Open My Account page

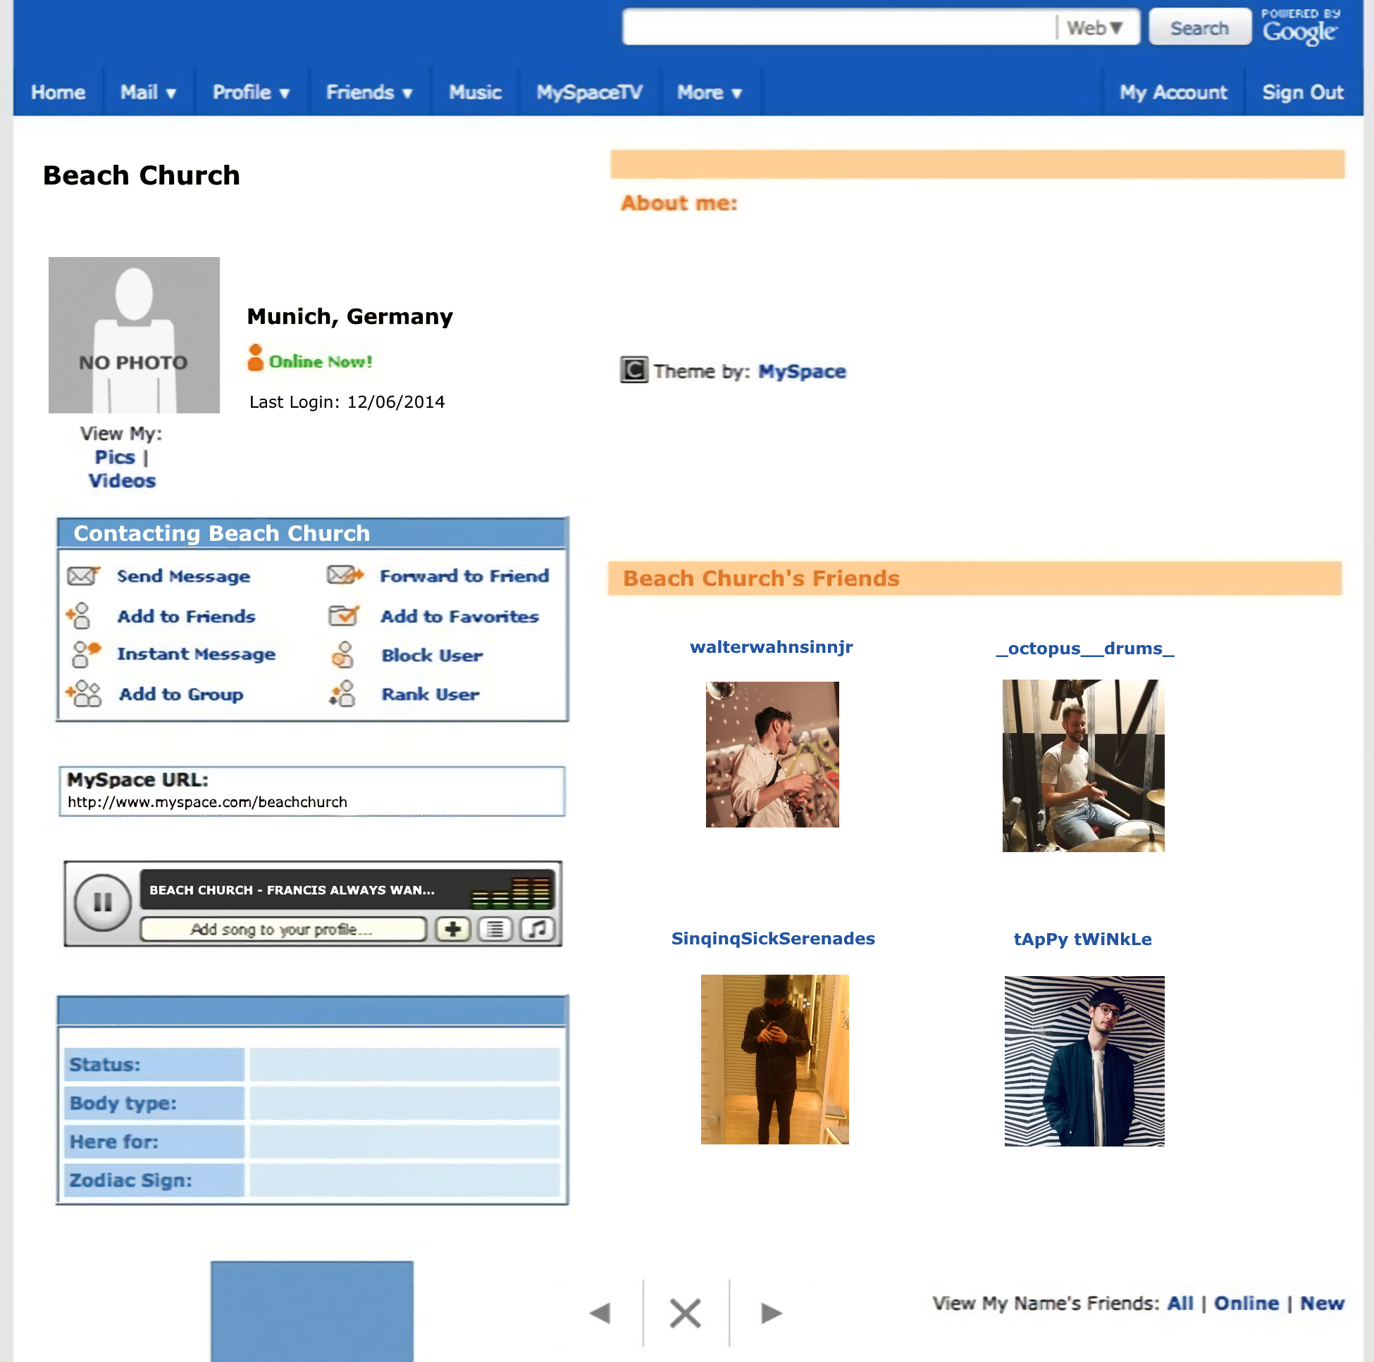[1173, 92]
